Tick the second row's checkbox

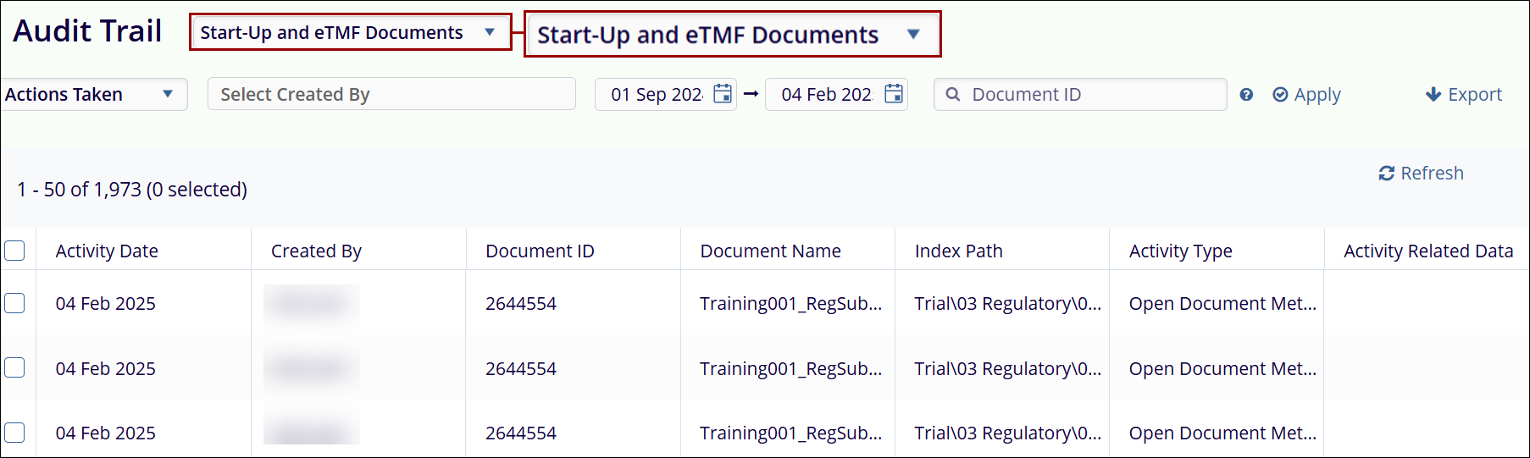(15, 367)
